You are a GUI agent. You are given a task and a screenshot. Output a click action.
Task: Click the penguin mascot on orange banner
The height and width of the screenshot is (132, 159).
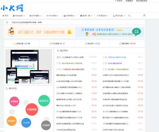point(11,31)
